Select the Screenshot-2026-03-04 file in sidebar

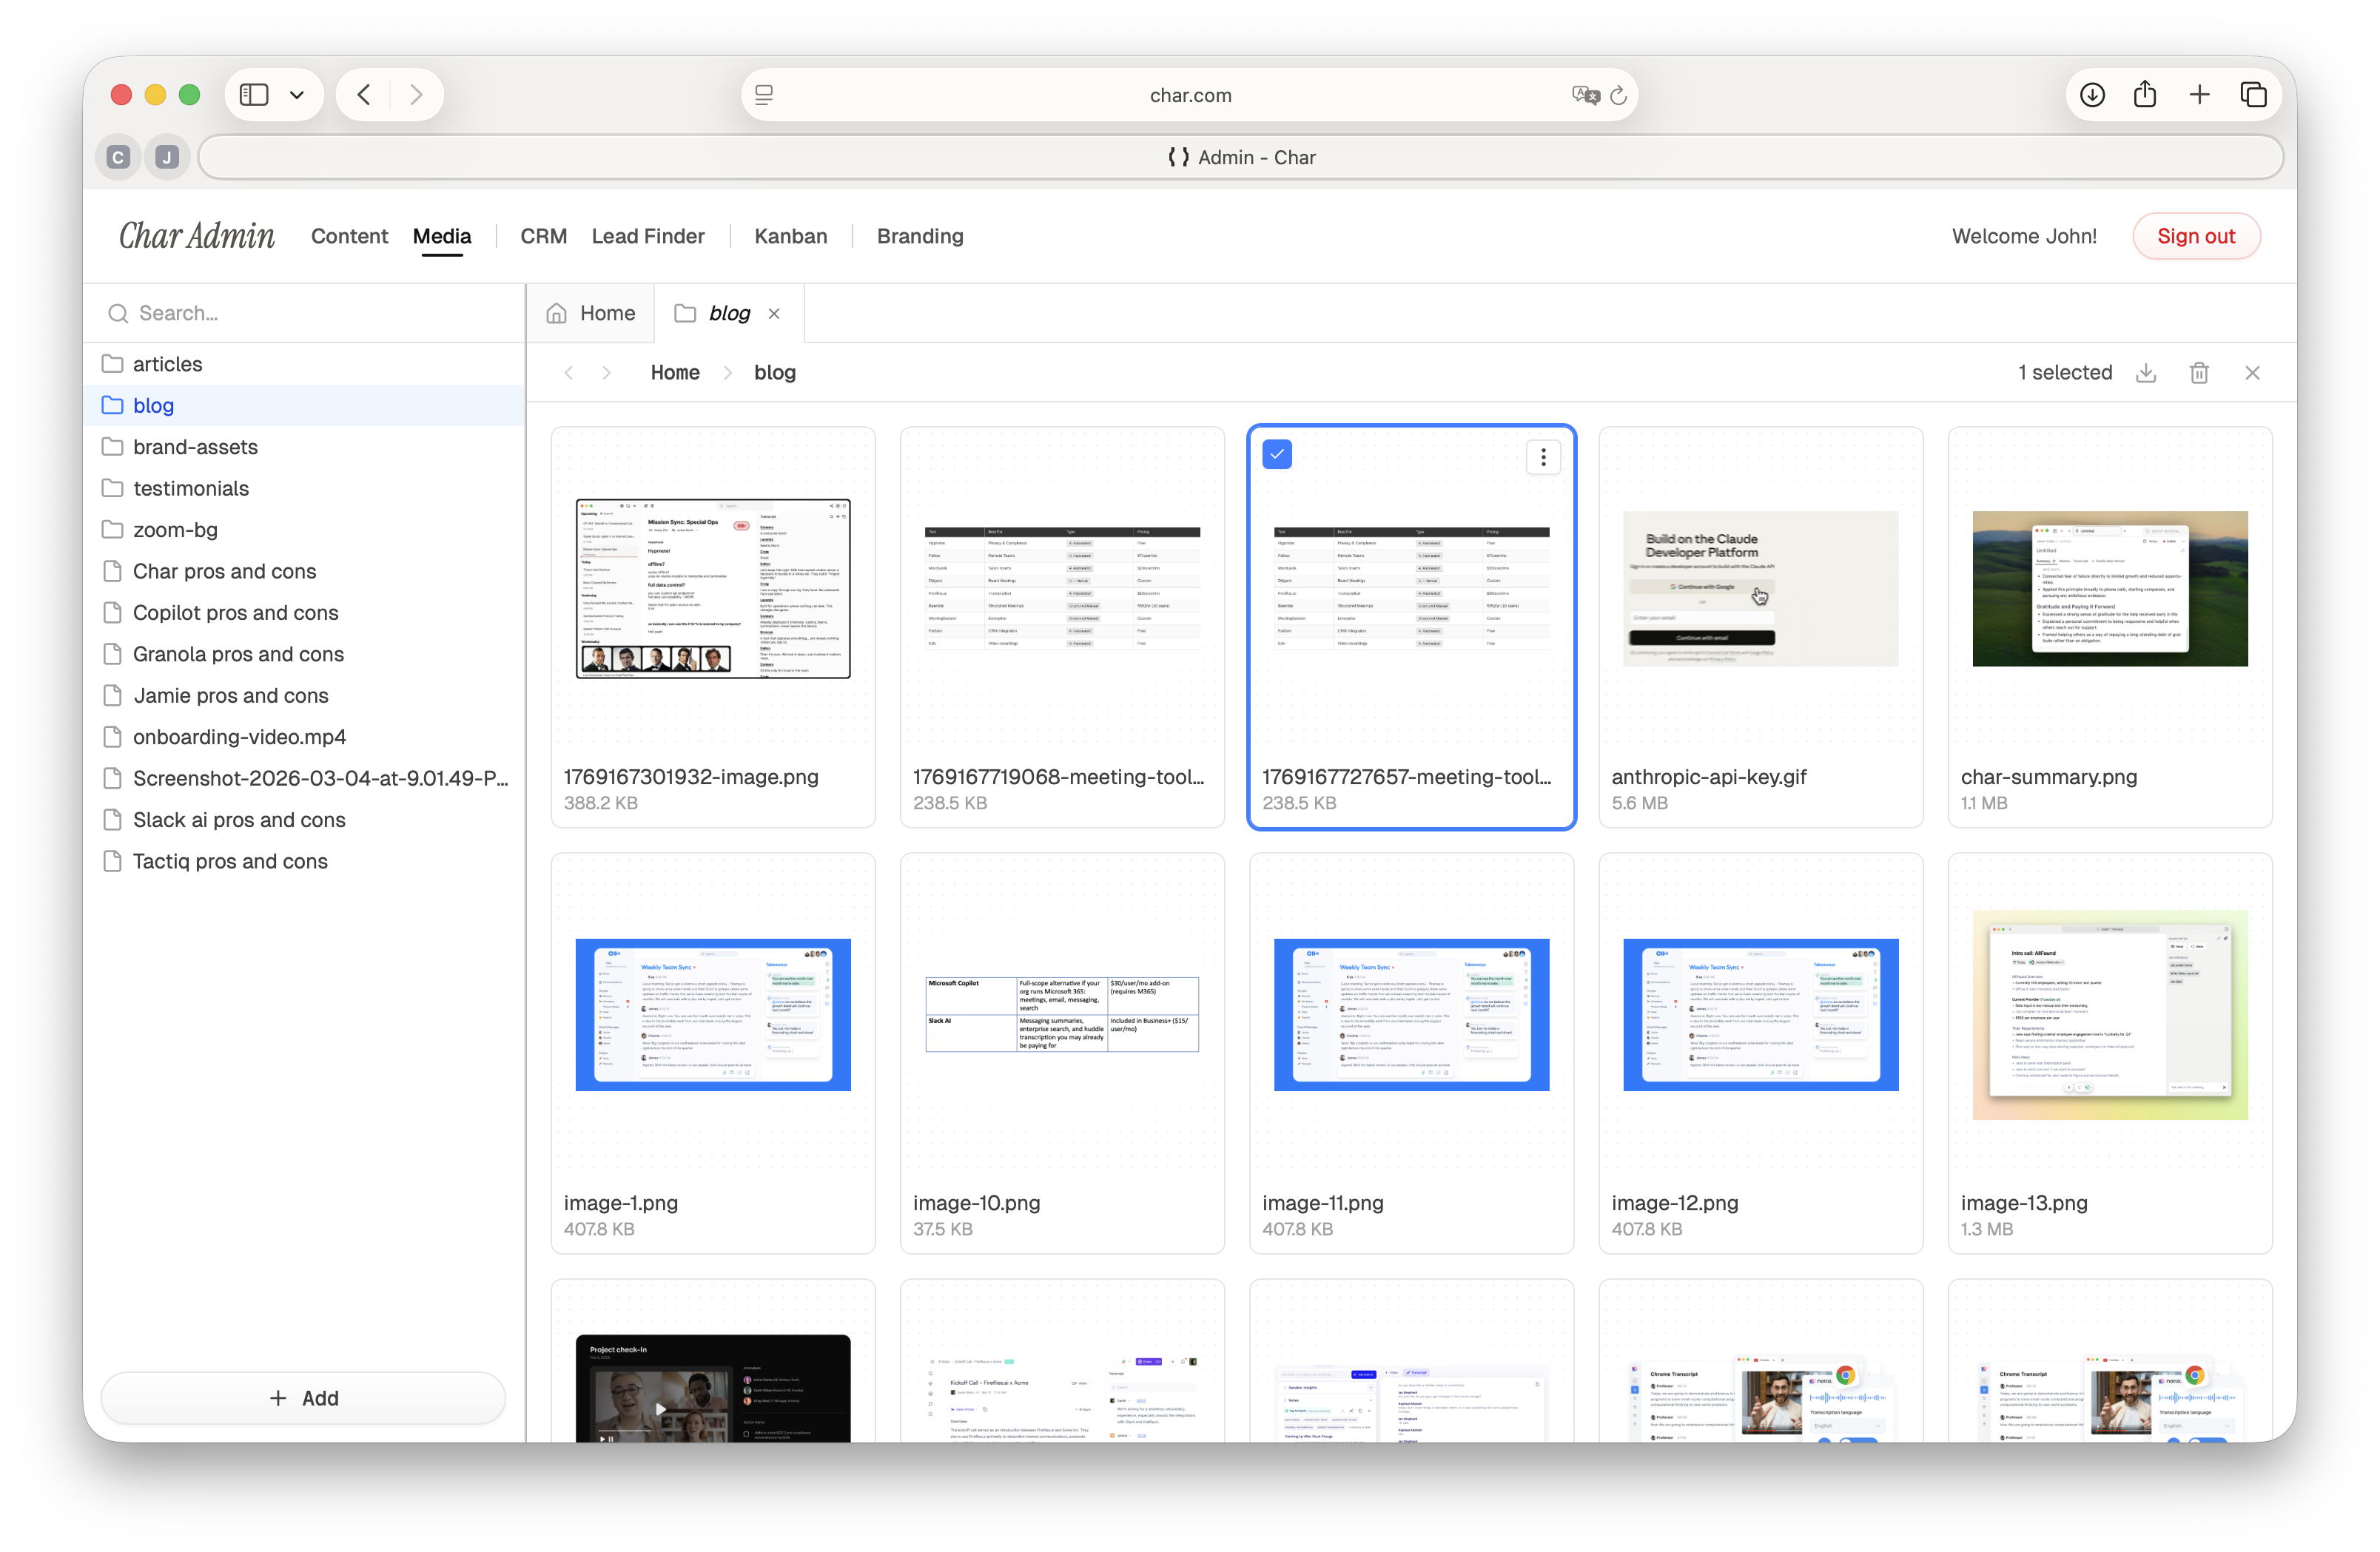(x=305, y=777)
